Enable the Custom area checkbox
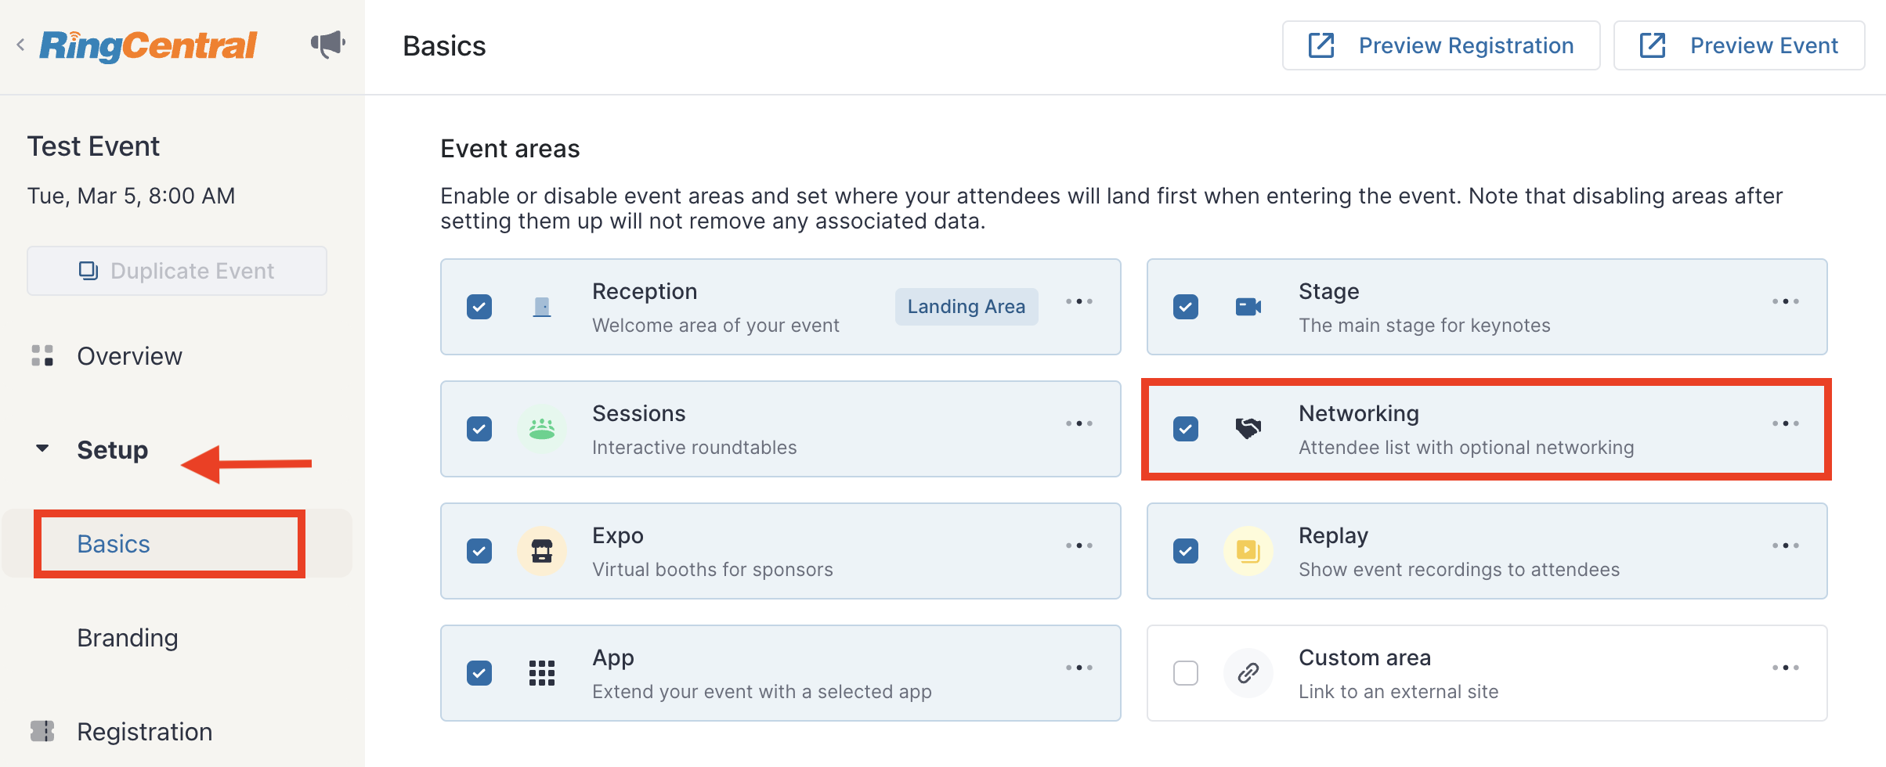1886x767 pixels. pos(1186,673)
